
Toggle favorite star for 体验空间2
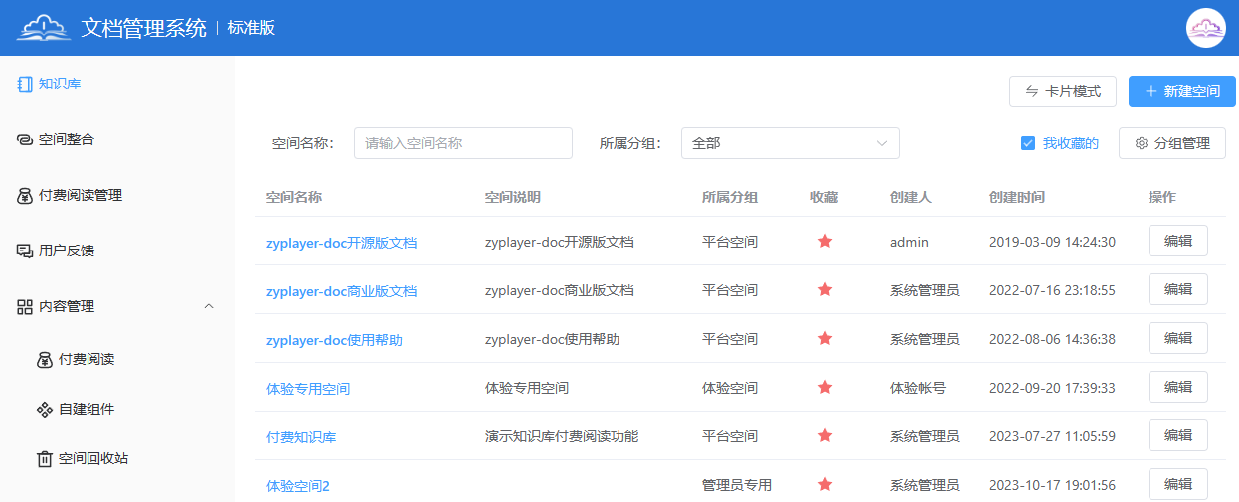coord(824,484)
